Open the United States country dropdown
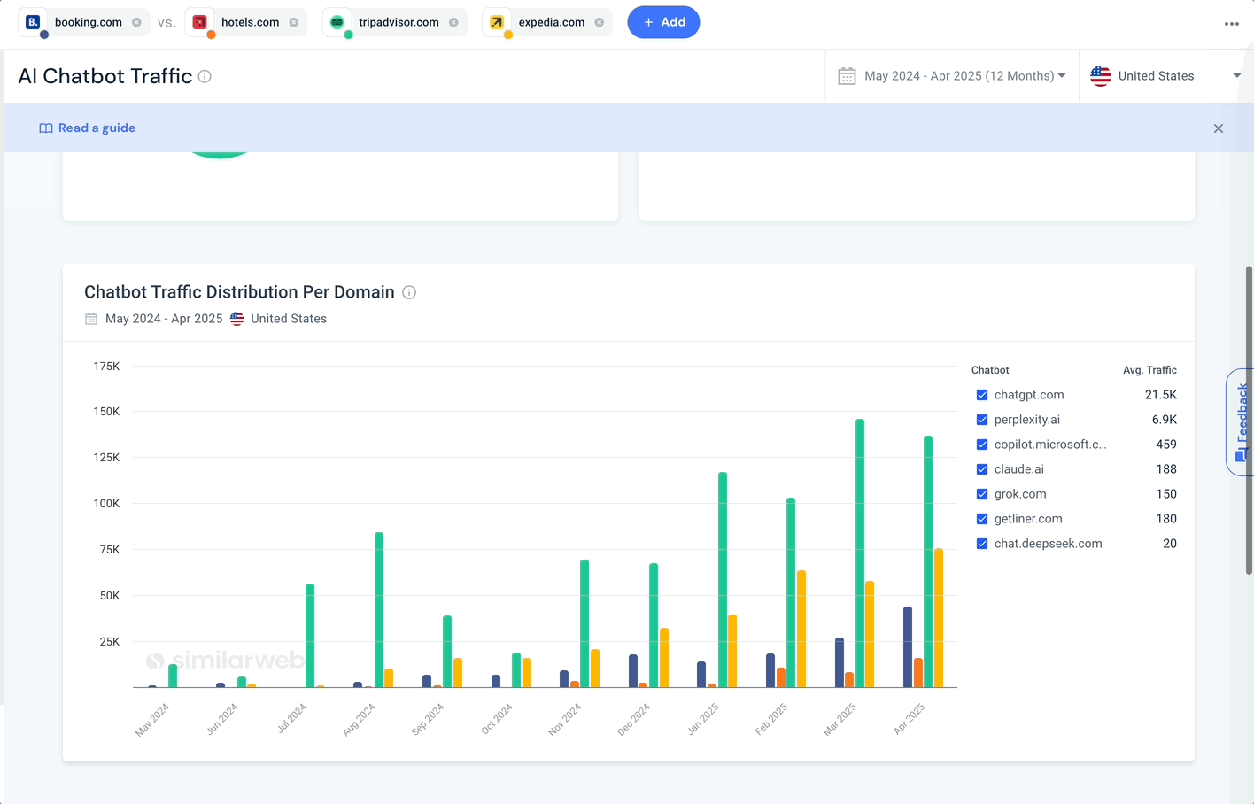This screenshot has width=1254, height=804. [1166, 76]
